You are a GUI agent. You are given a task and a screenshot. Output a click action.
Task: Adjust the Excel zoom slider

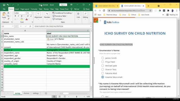pos(76,97)
